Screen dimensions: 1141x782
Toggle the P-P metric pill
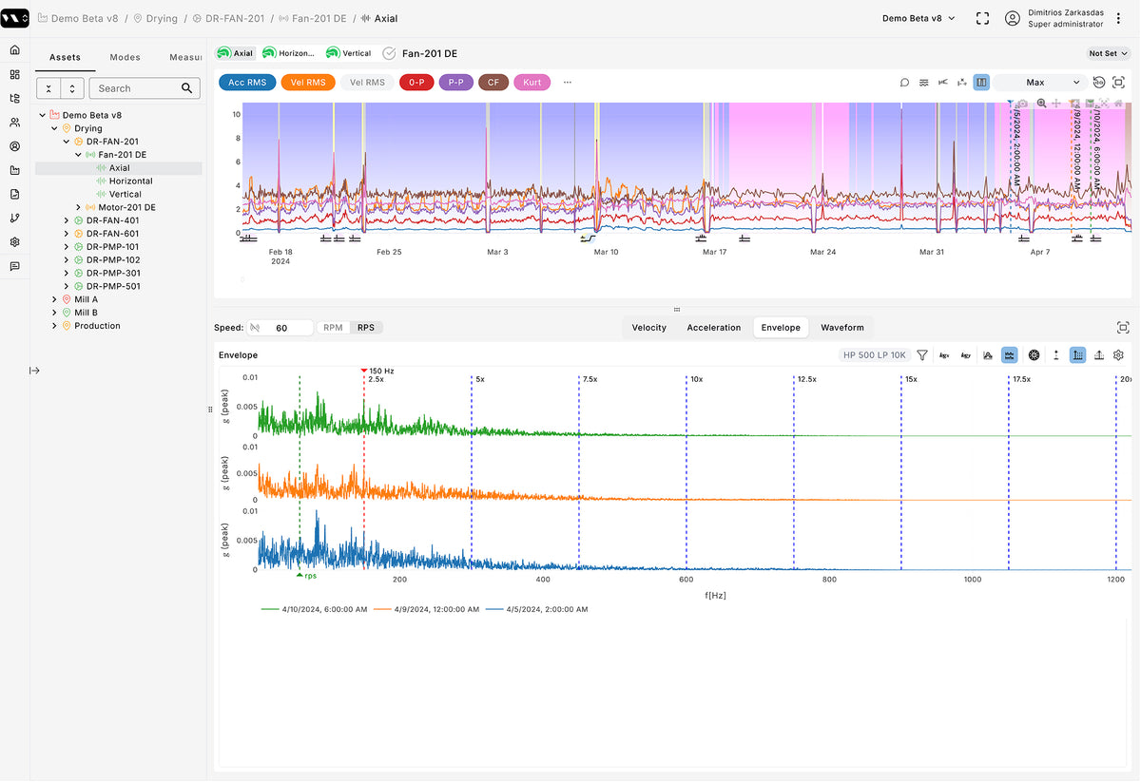click(x=455, y=83)
